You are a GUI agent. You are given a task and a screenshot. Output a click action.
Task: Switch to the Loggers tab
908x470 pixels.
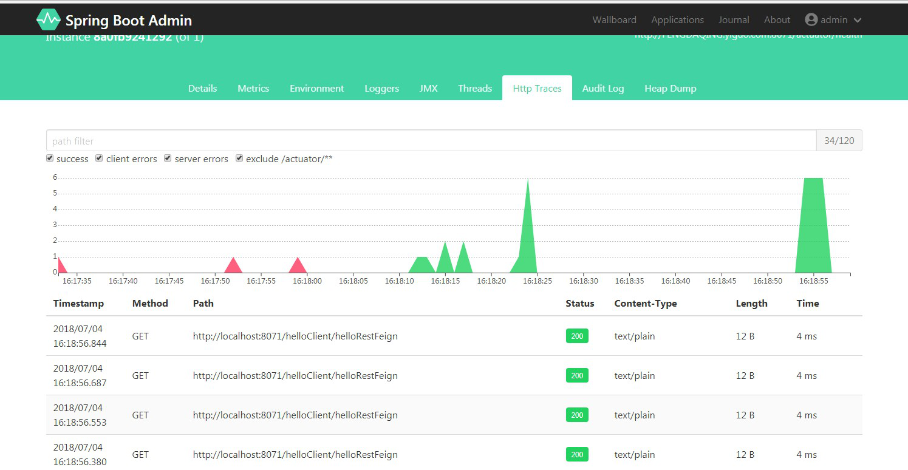pos(381,88)
